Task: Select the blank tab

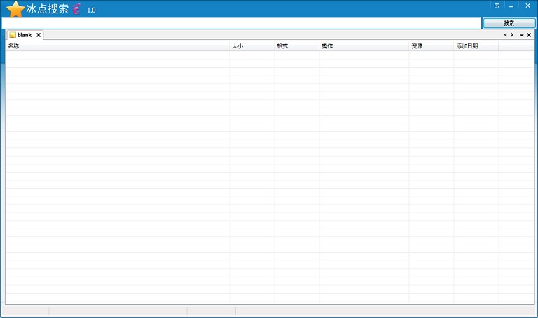Action: pyautogui.click(x=25, y=35)
